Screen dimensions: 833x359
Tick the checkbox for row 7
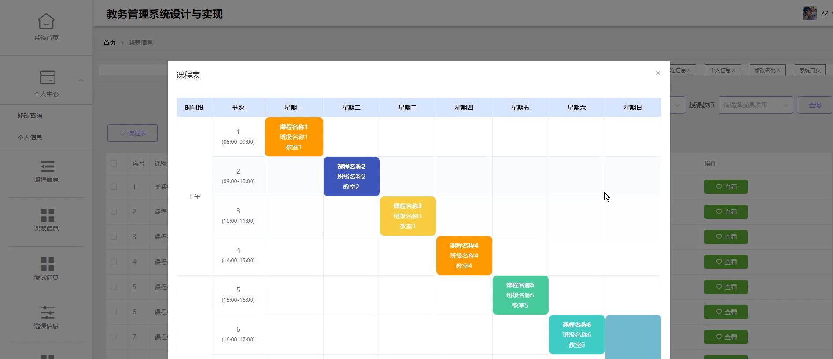pos(114,337)
